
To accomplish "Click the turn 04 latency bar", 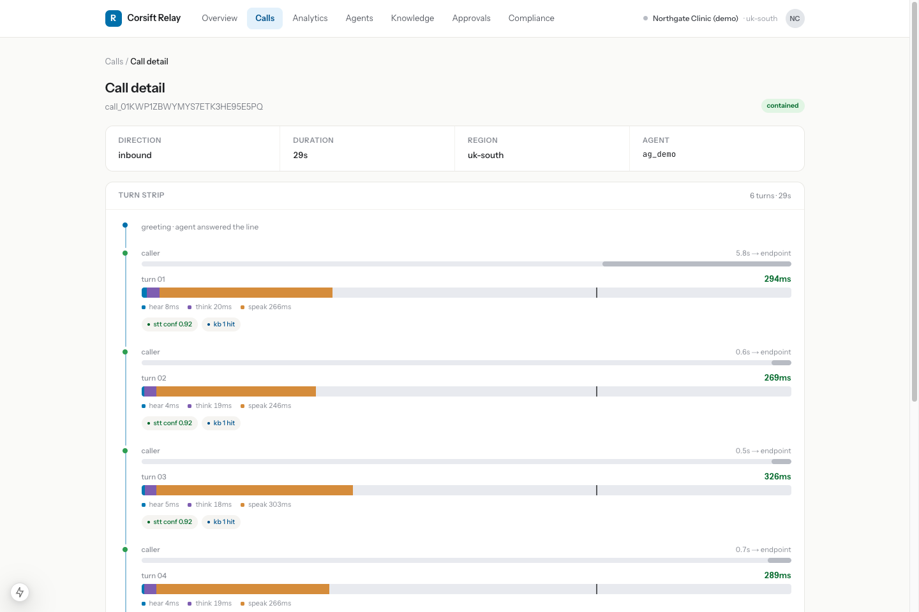I will (466, 589).
